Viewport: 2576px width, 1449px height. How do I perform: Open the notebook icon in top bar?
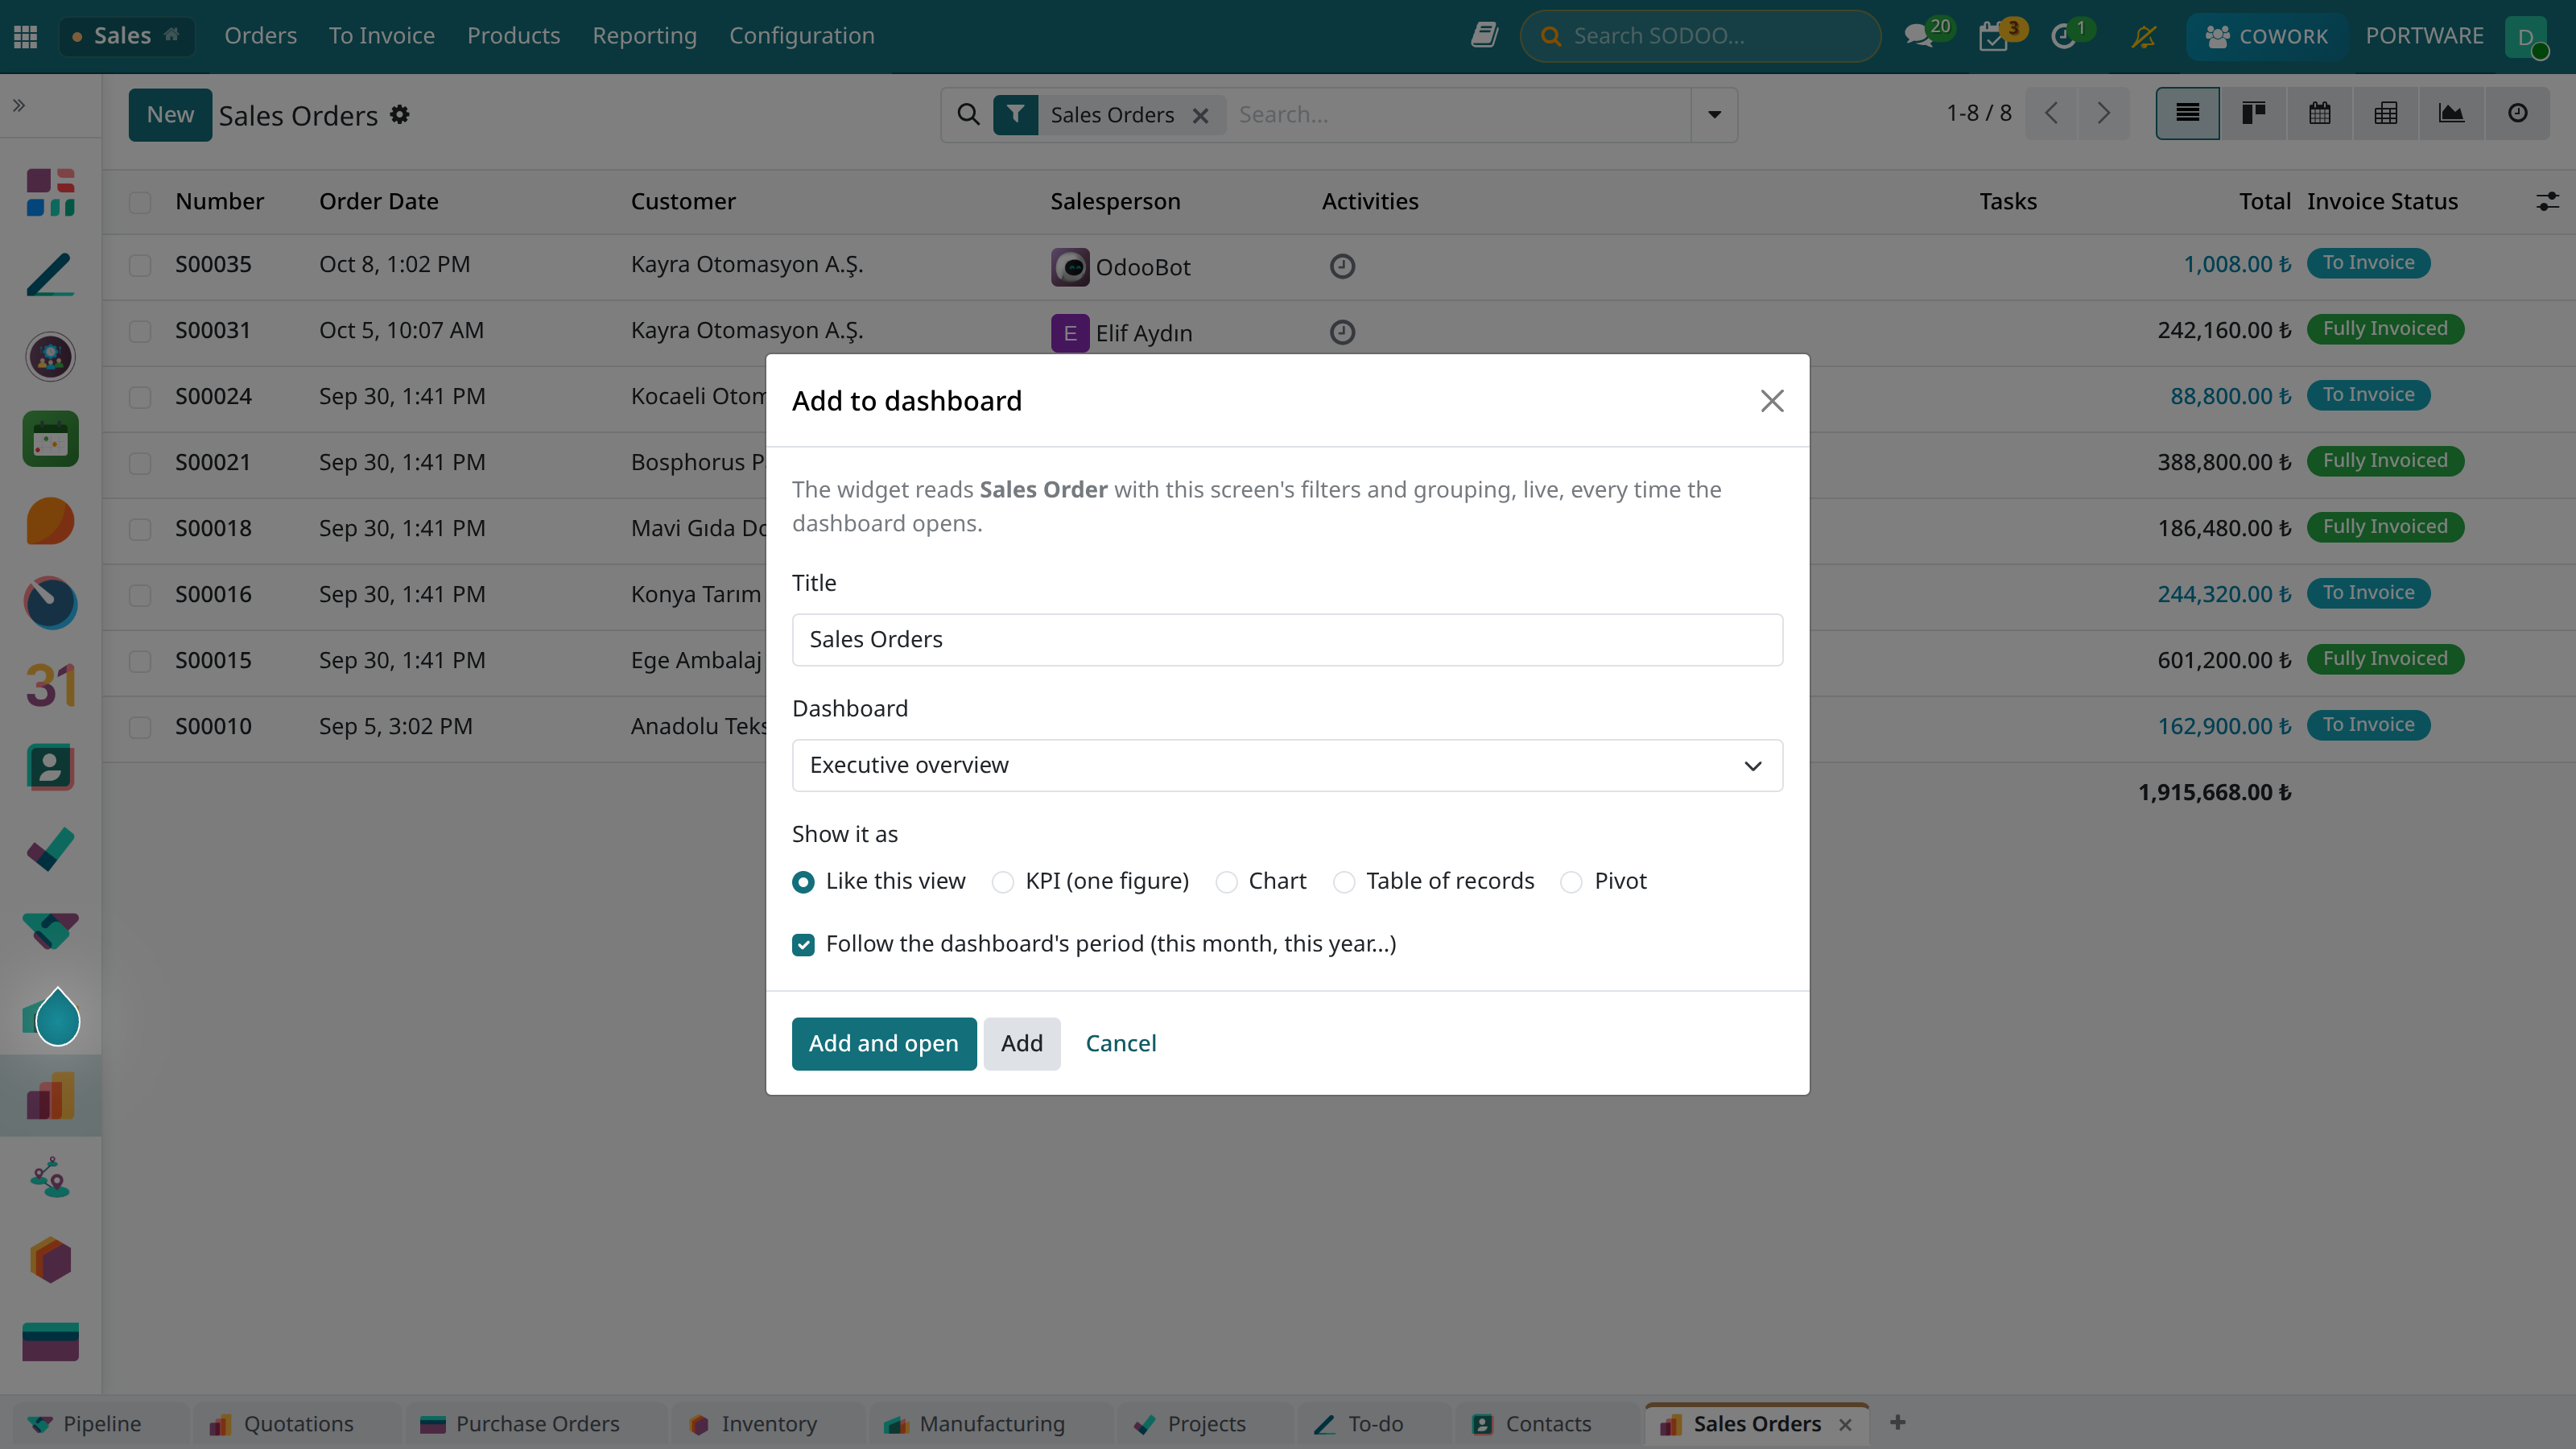1484,36
